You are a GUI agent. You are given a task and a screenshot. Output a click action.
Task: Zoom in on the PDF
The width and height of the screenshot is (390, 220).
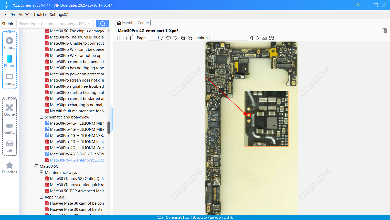(183, 38)
